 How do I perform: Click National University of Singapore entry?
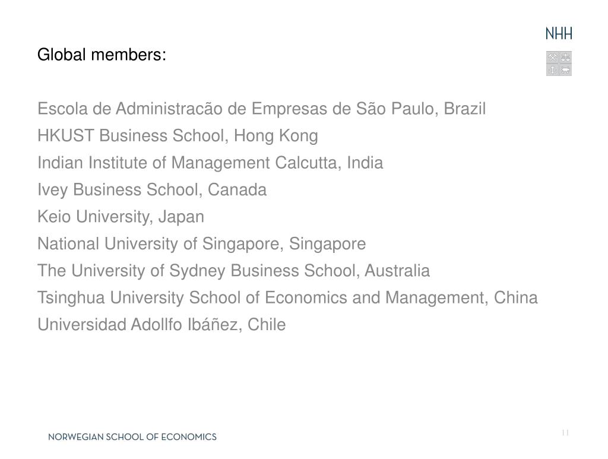pyautogui.click(x=202, y=244)
